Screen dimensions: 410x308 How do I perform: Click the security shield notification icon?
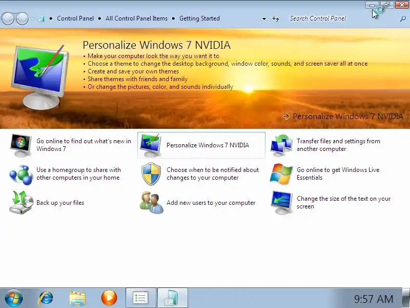[x=151, y=174]
